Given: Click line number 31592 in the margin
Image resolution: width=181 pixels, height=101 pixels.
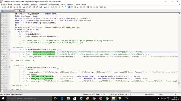Looking at the screenshot, I should point(4,52).
